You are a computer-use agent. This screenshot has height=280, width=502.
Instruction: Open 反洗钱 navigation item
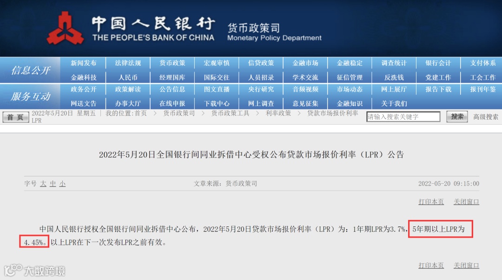click(394, 77)
